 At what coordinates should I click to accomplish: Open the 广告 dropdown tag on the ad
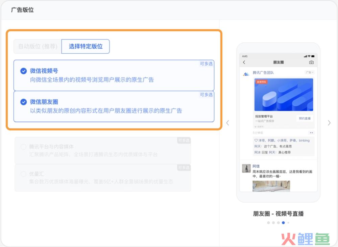[x=310, y=72]
